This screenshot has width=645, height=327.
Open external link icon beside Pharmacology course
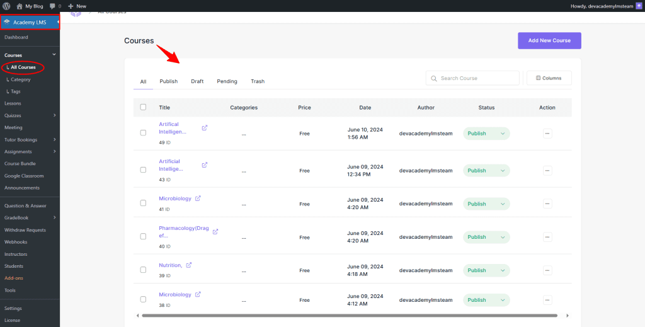(215, 232)
